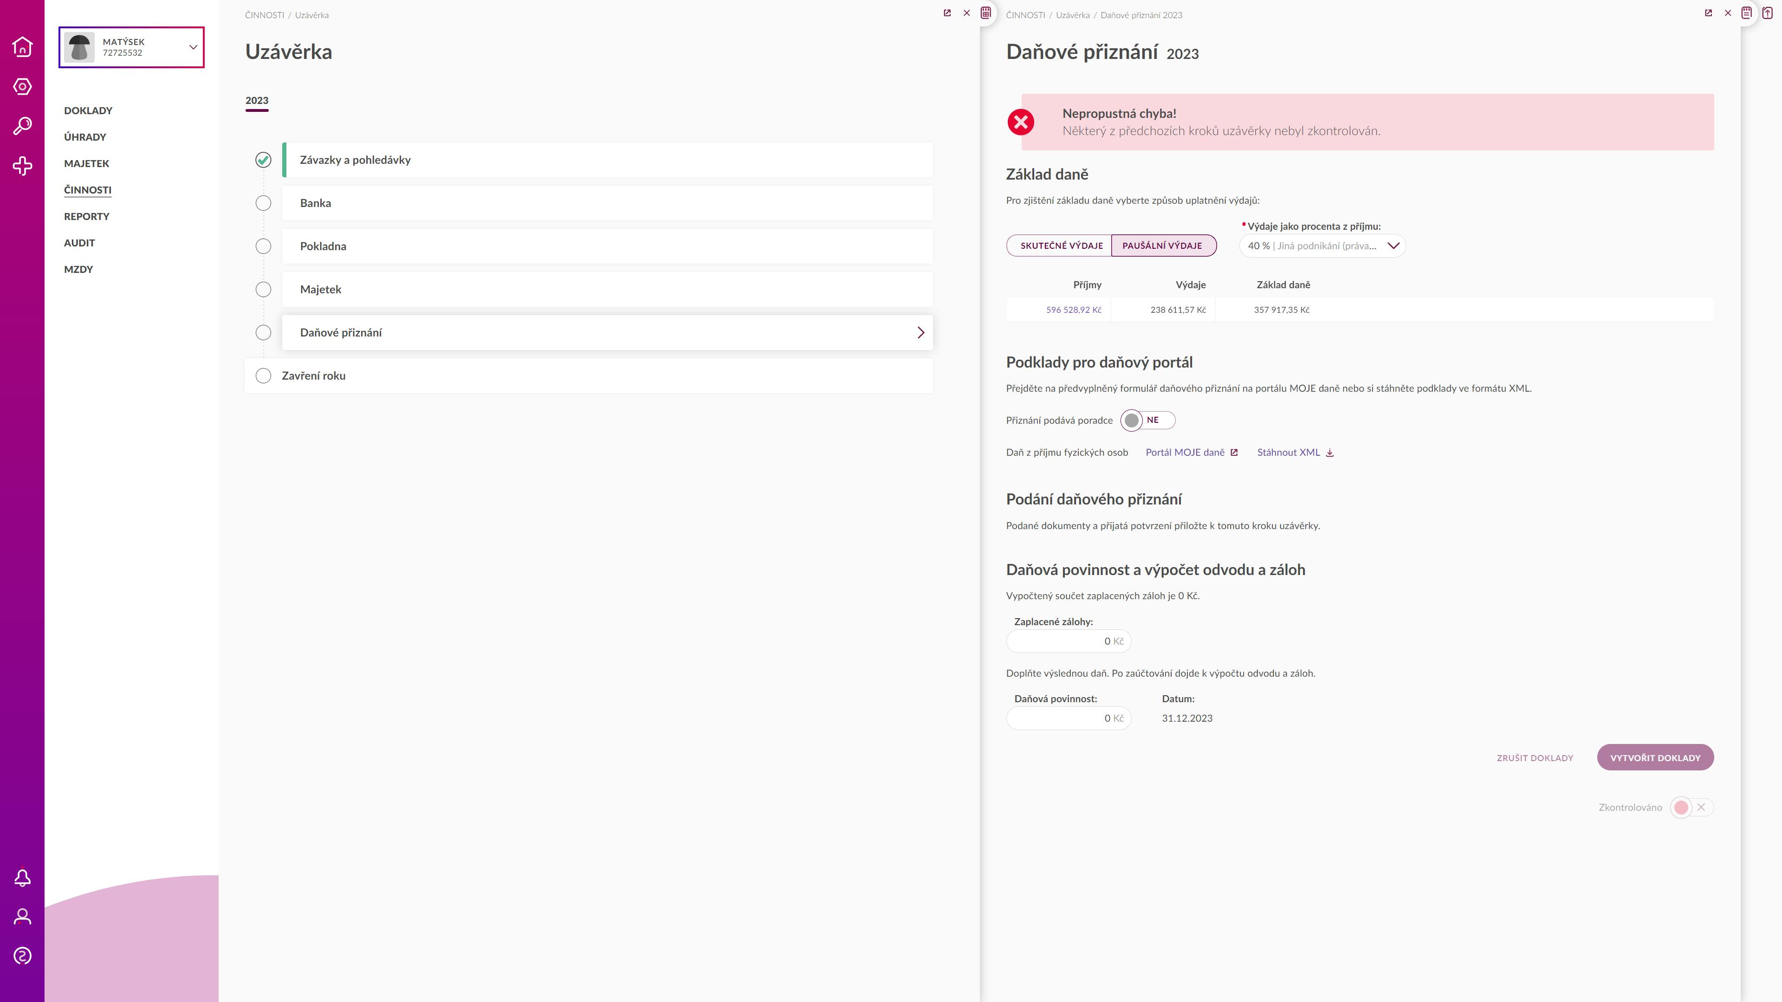Screen dimensions: 1782x1002
Task: Open help question mark icon
Action: point(22,957)
